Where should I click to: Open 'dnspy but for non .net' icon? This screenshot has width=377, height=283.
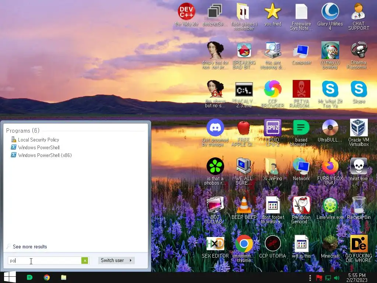215,50
